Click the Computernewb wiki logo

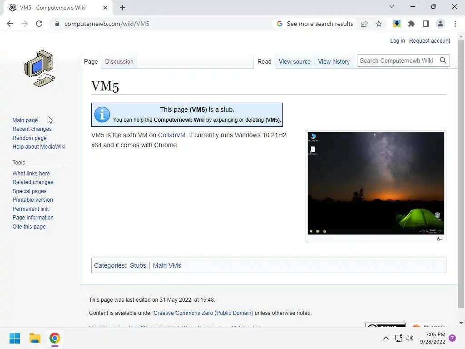point(40,69)
